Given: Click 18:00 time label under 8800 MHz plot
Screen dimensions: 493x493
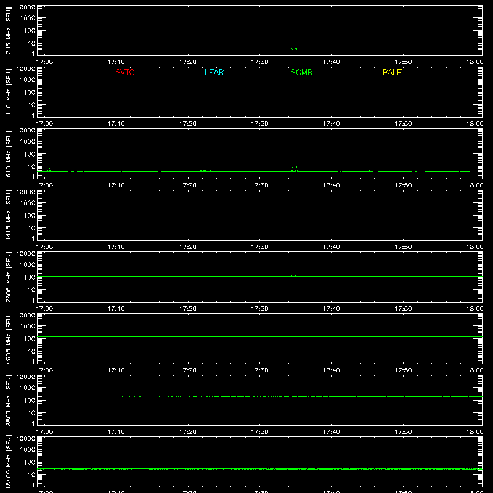Looking at the screenshot, I should pos(475,432).
